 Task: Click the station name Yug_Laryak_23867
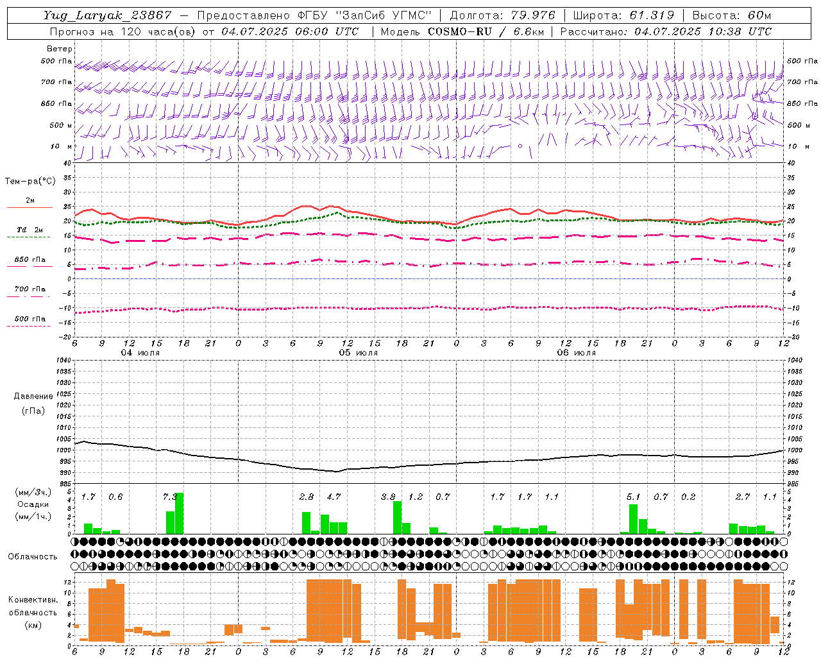coord(108,15)
